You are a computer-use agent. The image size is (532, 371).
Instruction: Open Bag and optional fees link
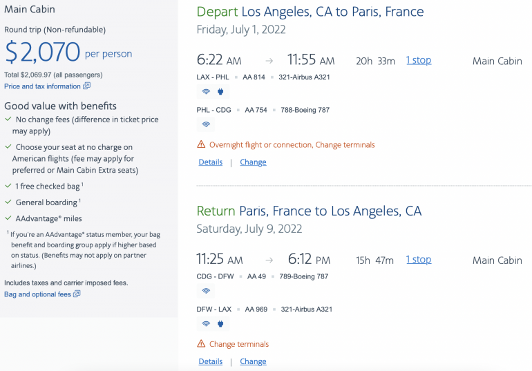37,294
